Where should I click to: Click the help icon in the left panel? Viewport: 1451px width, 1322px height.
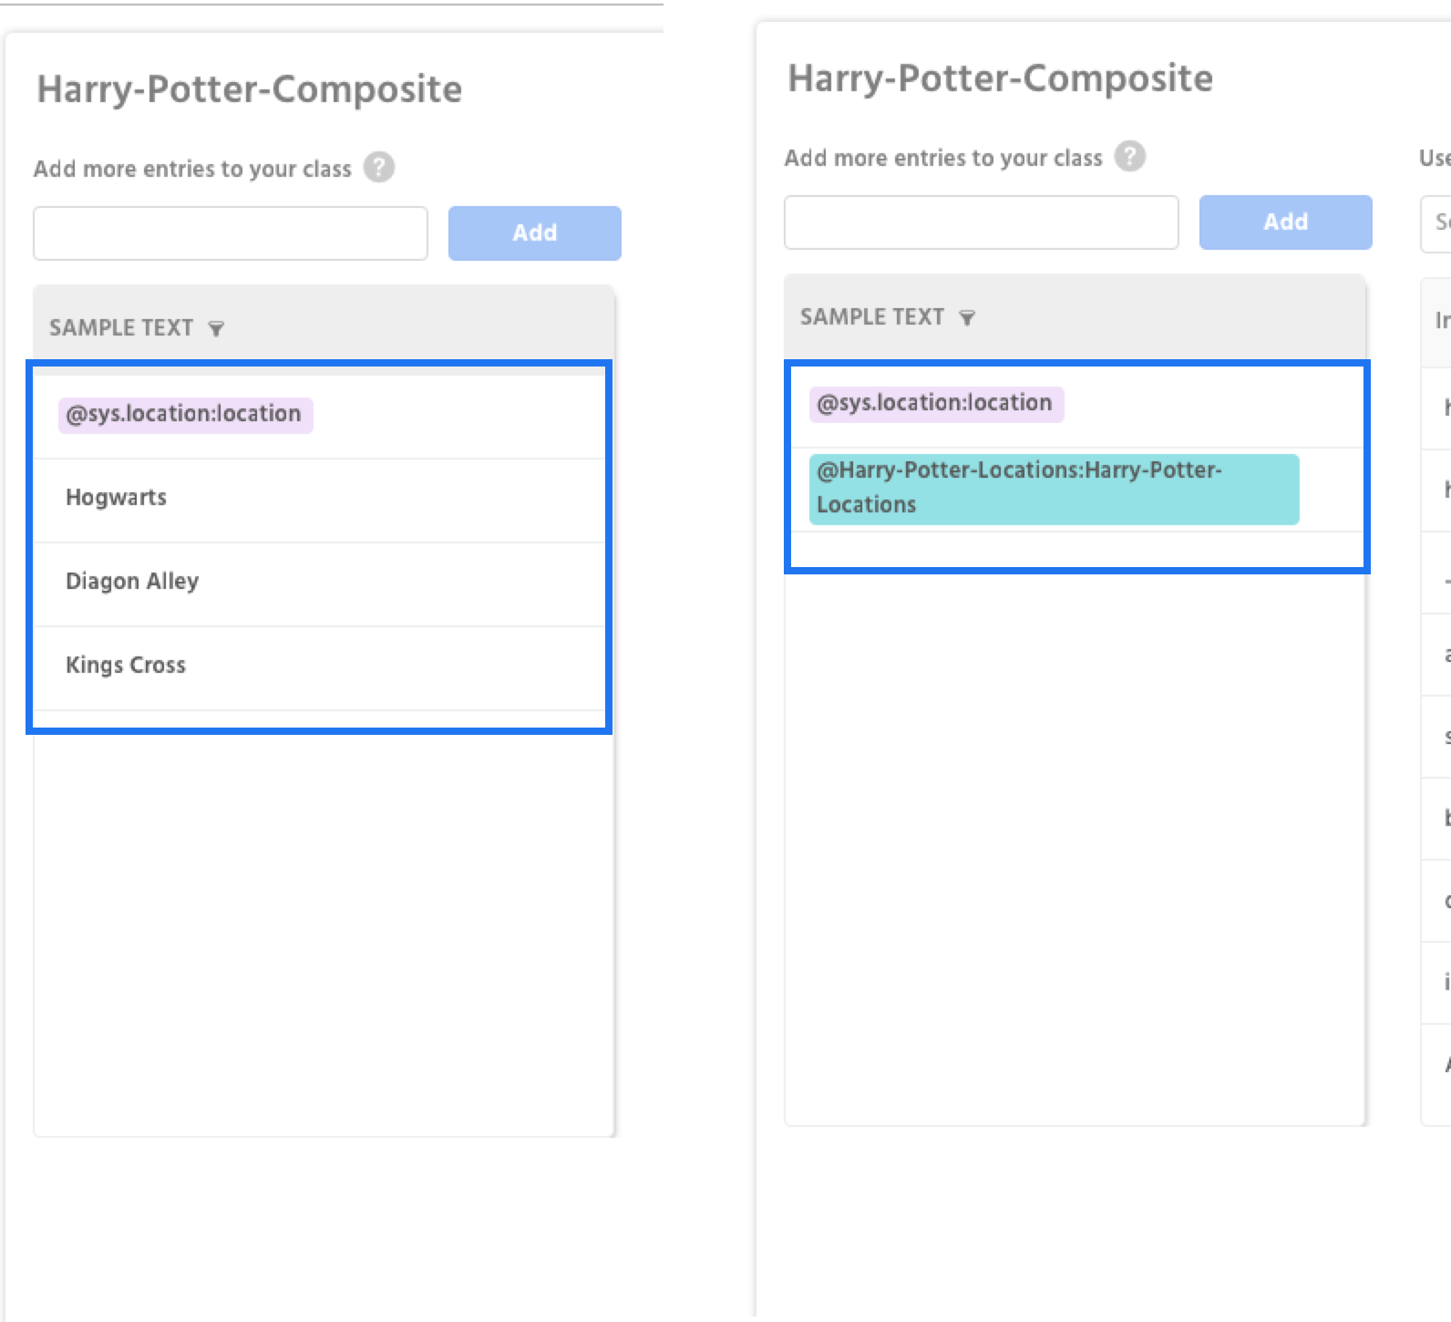(x=379, y=168)
